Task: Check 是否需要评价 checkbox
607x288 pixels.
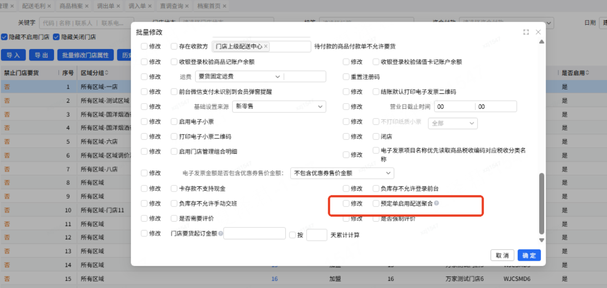Action: [x=174, y=219]
